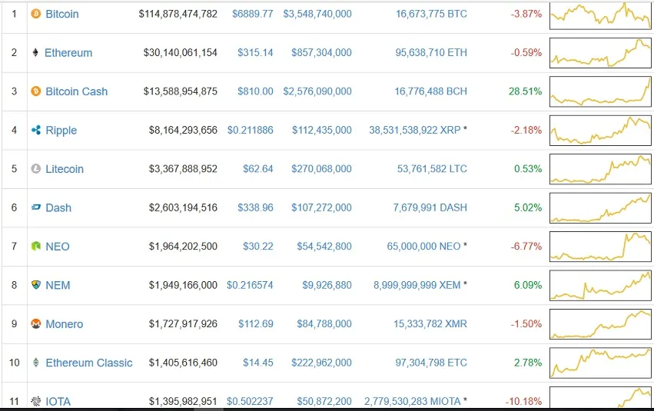Open the Ripple price sparkline
Screen dimensions: 654x411
point(600,131)
